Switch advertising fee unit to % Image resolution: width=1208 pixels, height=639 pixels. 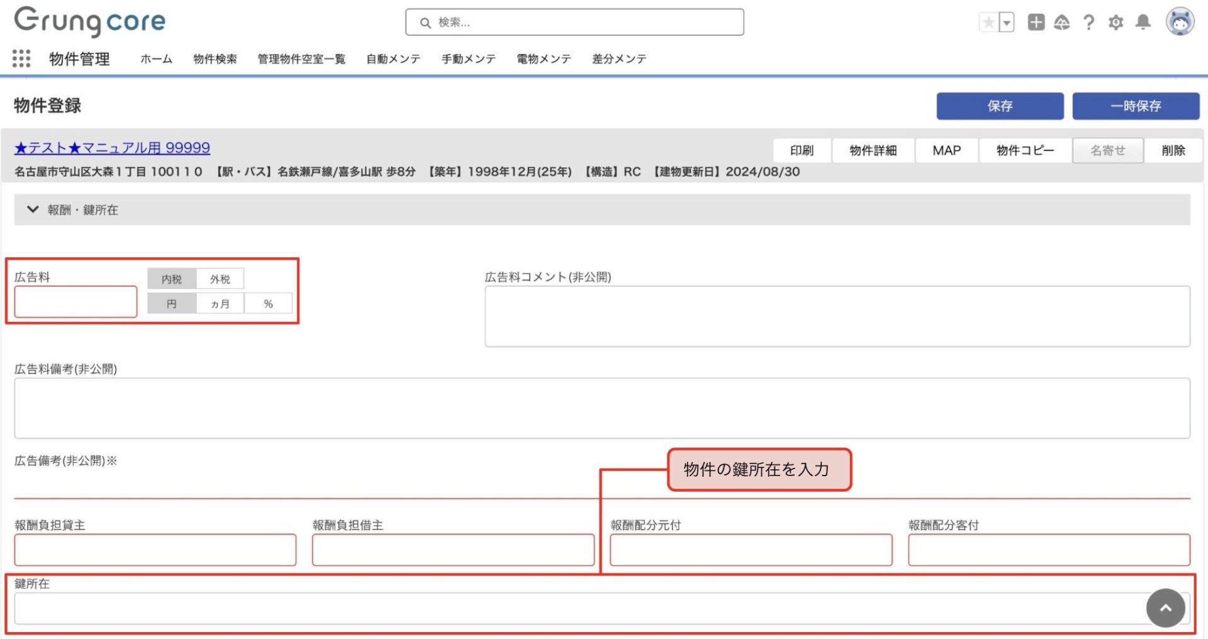click(x=269, y=304)
